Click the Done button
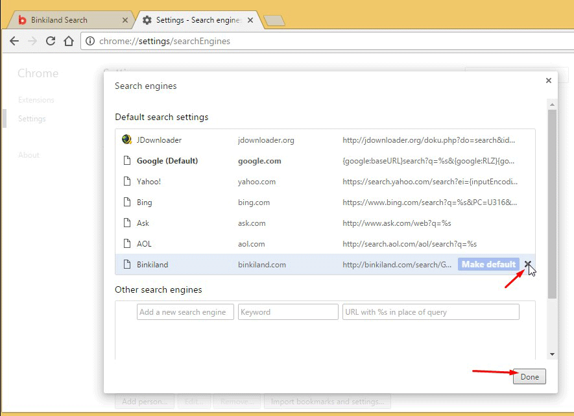 529,377
